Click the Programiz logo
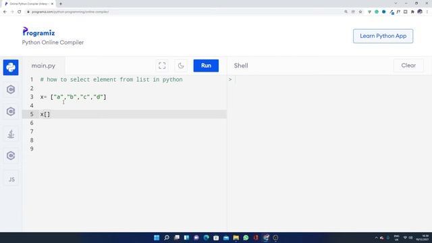This screenshot has height=243, width=432. pyautogui.click(x=38, y=32)
